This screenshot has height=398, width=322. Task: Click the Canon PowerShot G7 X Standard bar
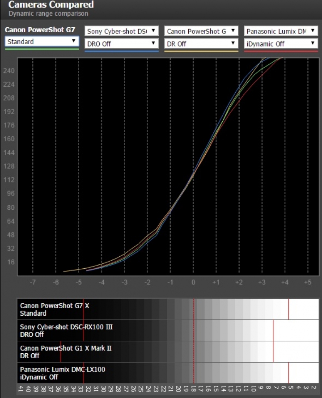point(168,309)
